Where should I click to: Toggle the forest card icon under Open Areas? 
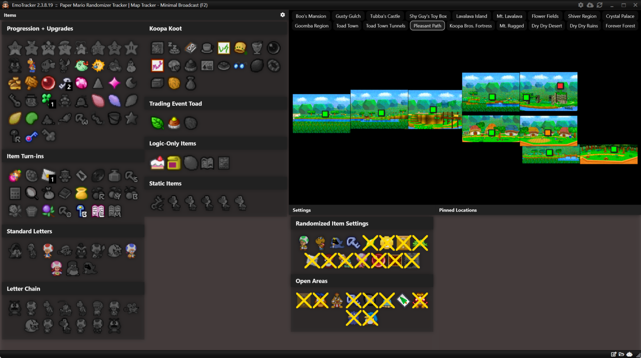(403, 300)
